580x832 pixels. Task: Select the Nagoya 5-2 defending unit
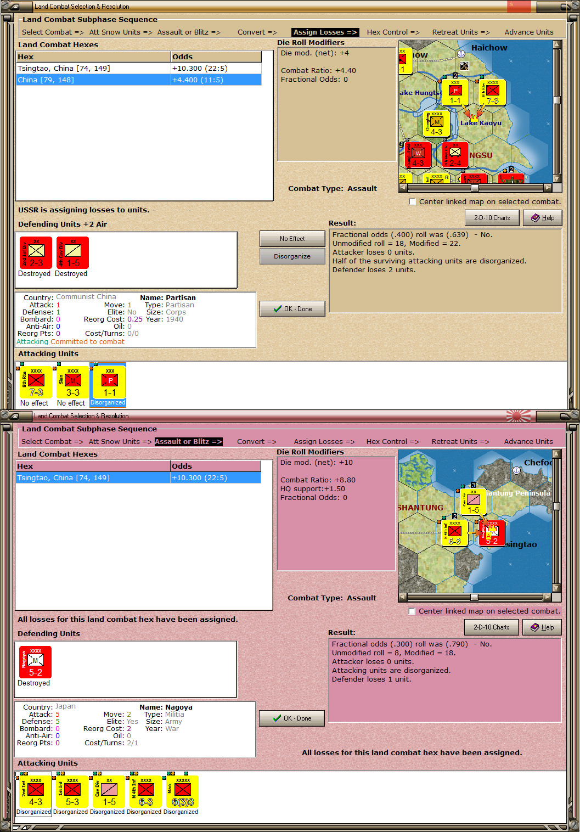click(36, 662)
